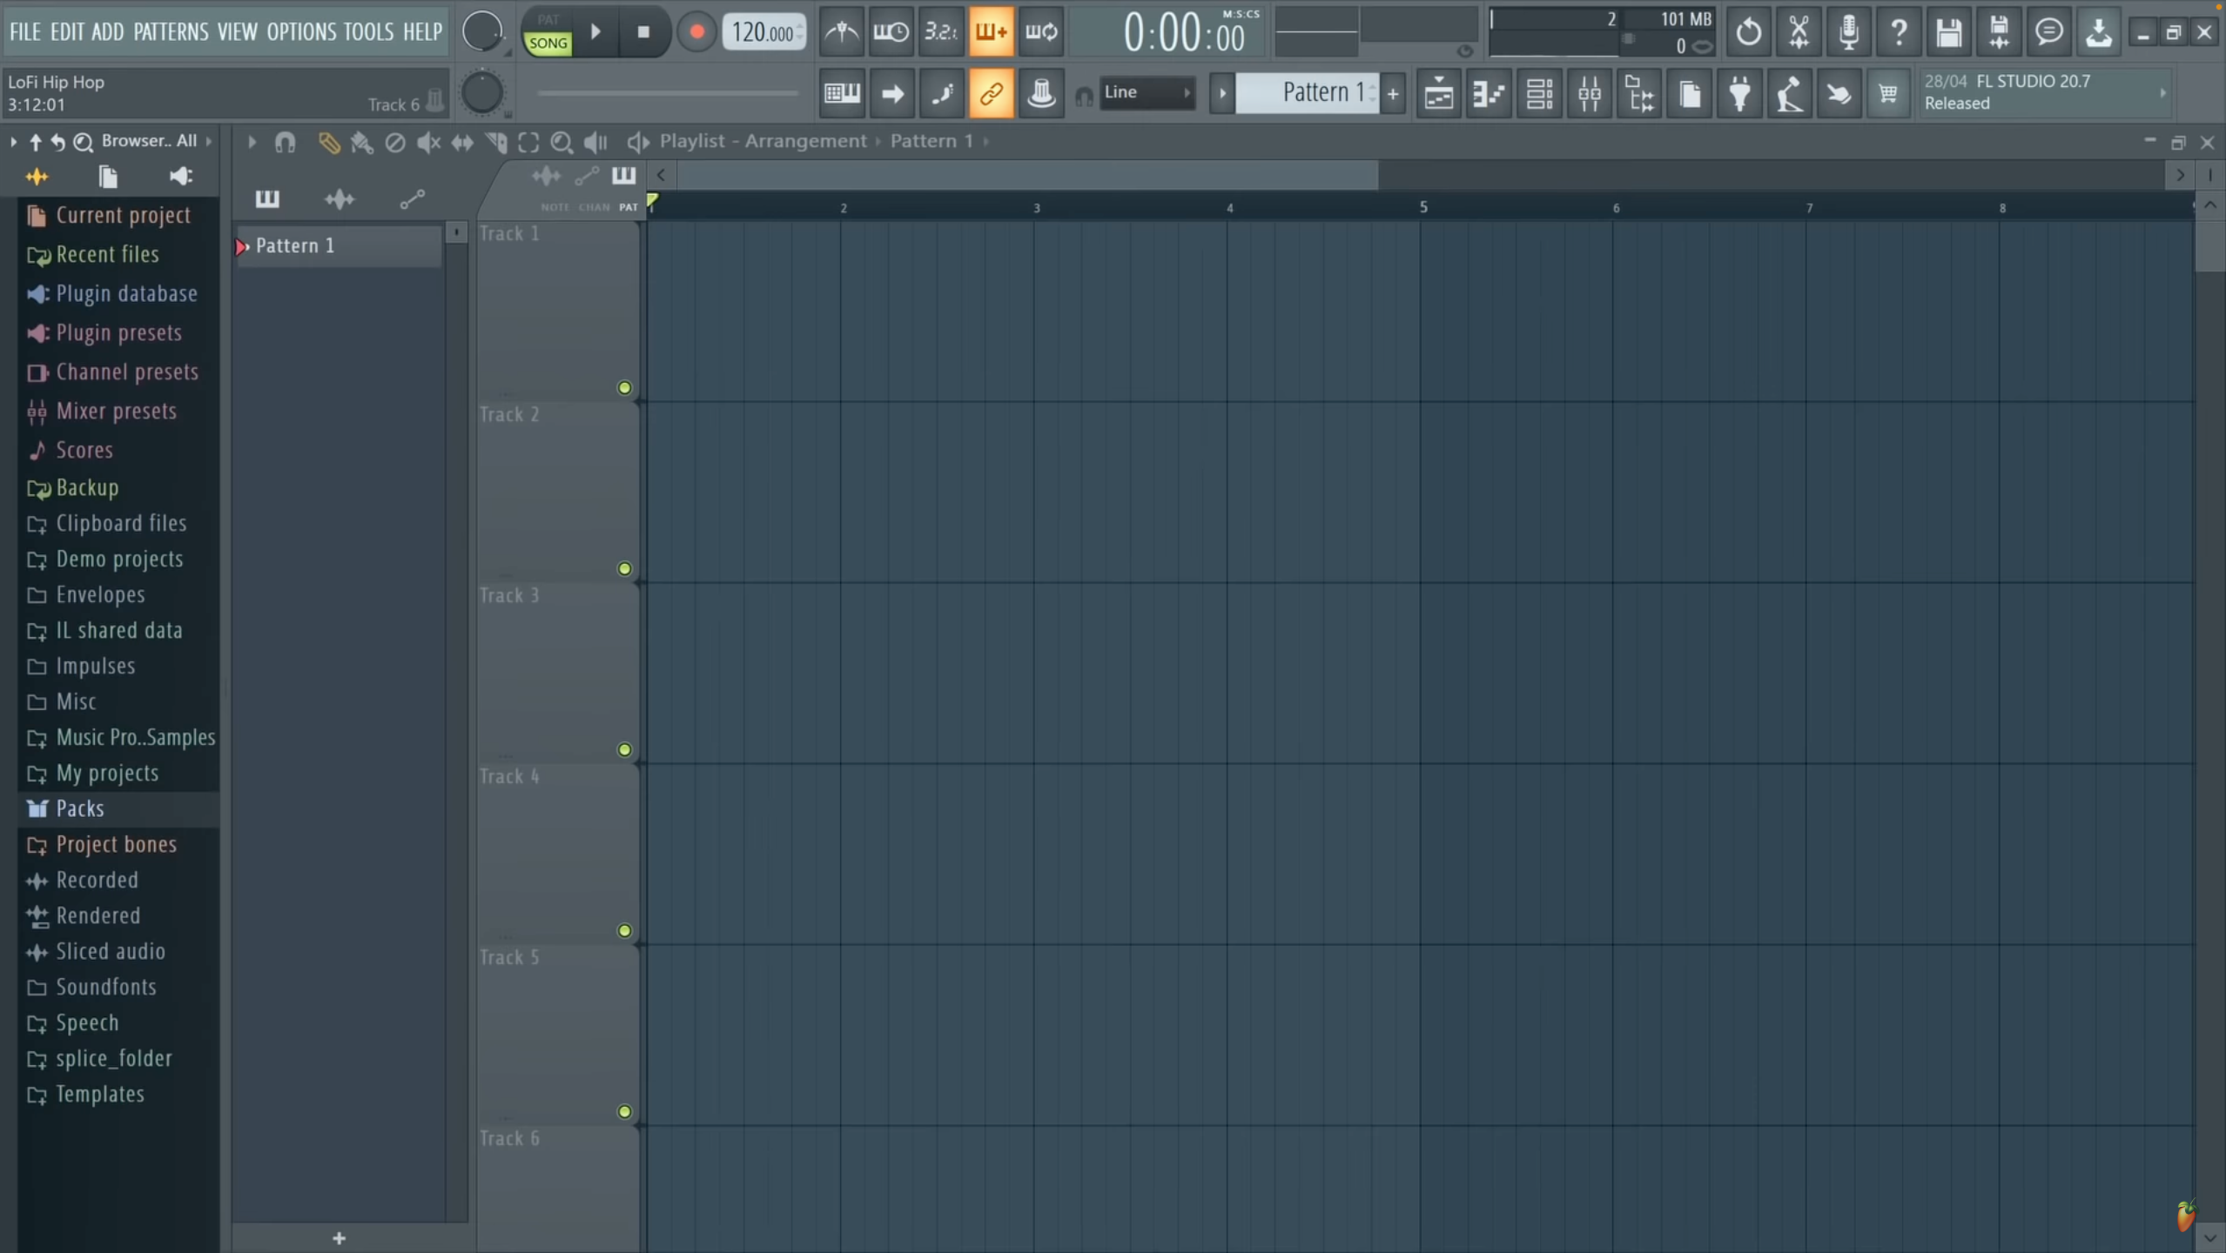Click the help question mark icon
The image size is (2226, 1253).
(1899, 32)
